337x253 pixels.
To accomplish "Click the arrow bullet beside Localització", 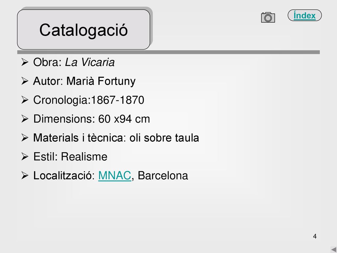I will tap(25, 176).
